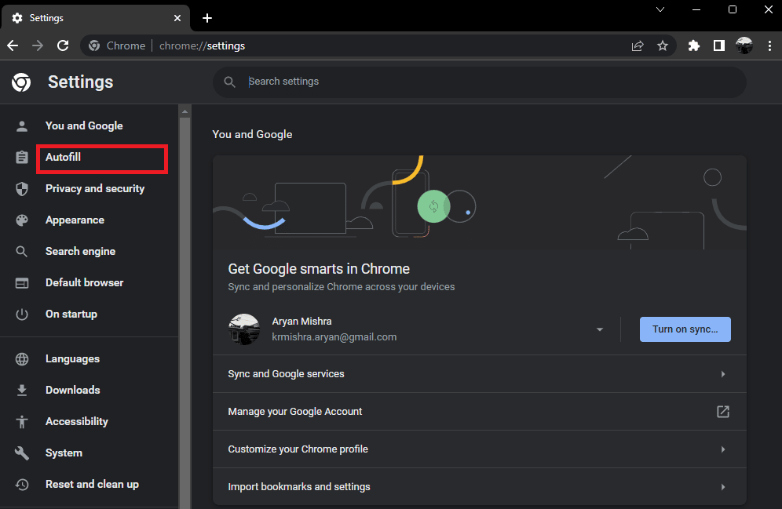Click the clipboard icon beside Autofill

coord(22,158)
